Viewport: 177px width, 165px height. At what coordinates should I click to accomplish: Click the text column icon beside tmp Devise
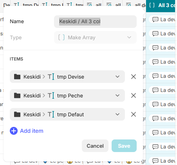(51, 77)
